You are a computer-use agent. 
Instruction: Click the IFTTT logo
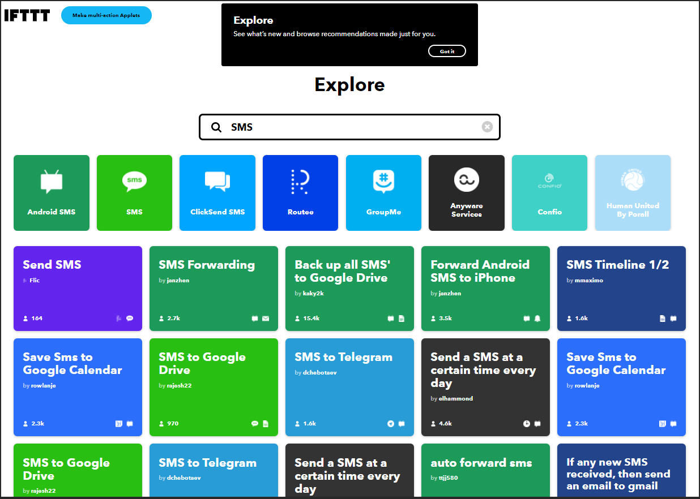coord(27,15)
